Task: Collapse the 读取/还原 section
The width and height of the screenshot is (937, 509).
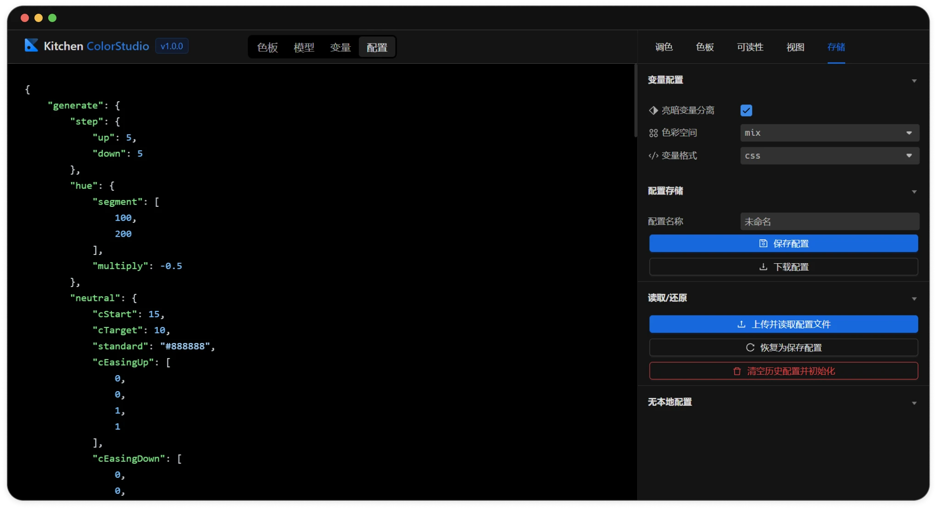Action: (914, 299)
